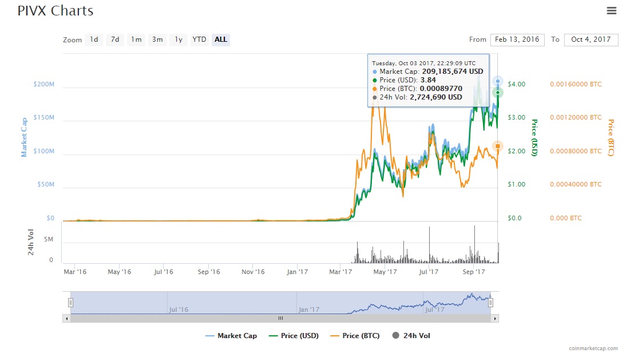Choose the YTD zoom option
Image resolution: width=642 pixels, height=353 pixels.
coord(199,39)
